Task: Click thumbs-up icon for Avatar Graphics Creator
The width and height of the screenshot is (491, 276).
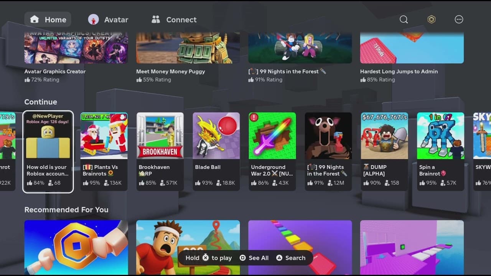Action: click(27, 80)
